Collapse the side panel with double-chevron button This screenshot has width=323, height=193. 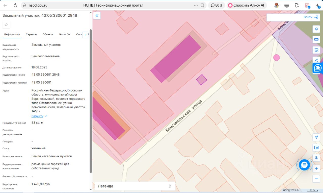click(x=97, y=16)
